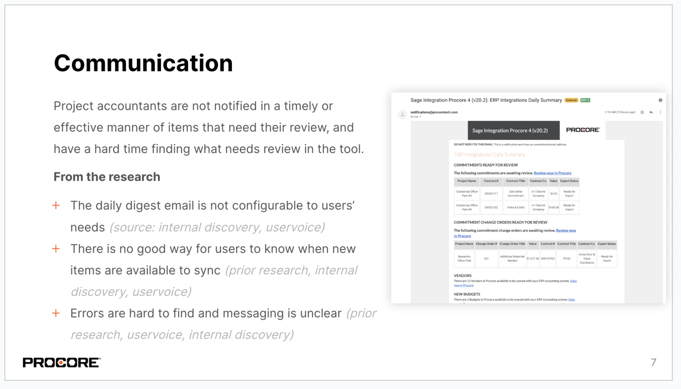Click the plus bullet beside 'The daily digest email'
This screenshot has width=681, height=389.
pos(56,206)
